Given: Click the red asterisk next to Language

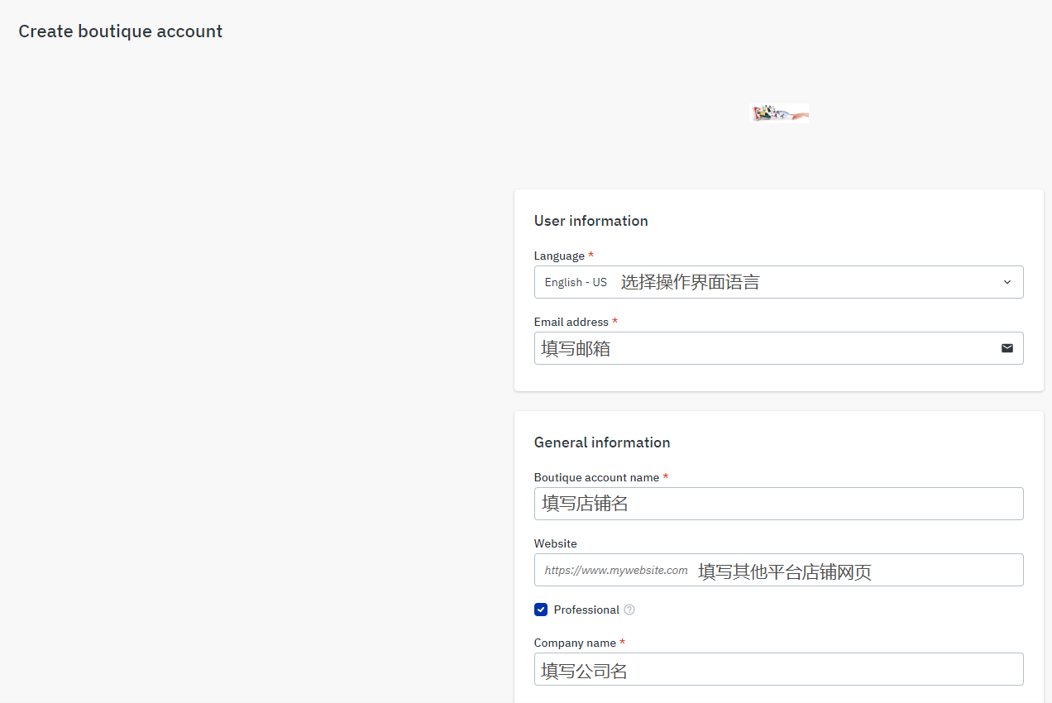Looking at the screenshot, I should (x=591, y=256).
